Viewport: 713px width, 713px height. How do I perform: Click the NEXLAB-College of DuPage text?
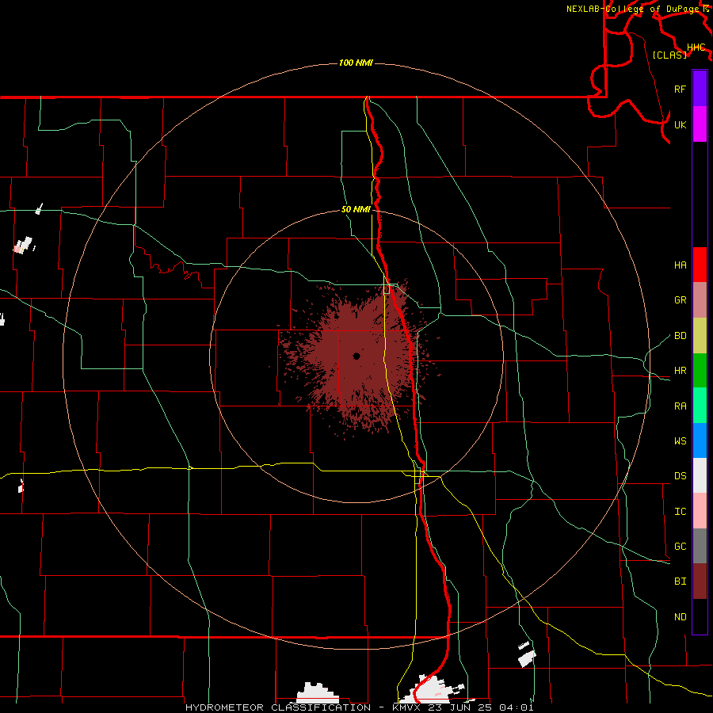pos(632,9)
